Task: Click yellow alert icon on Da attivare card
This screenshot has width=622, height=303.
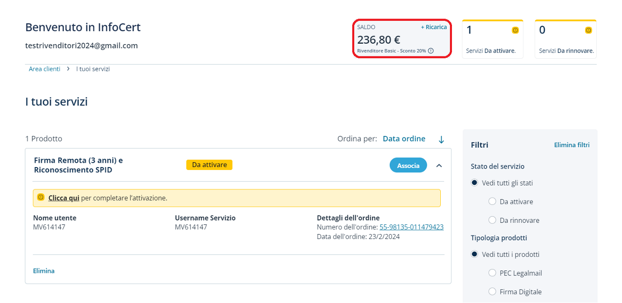Action: pos(515,30)
